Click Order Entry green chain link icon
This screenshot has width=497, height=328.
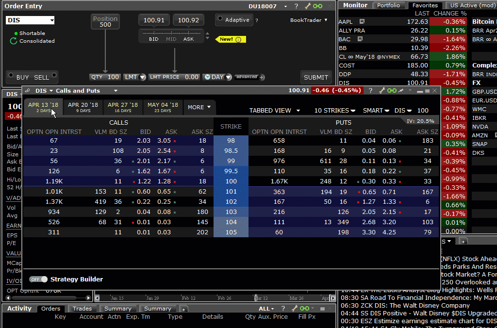click(x=317, y=6)
